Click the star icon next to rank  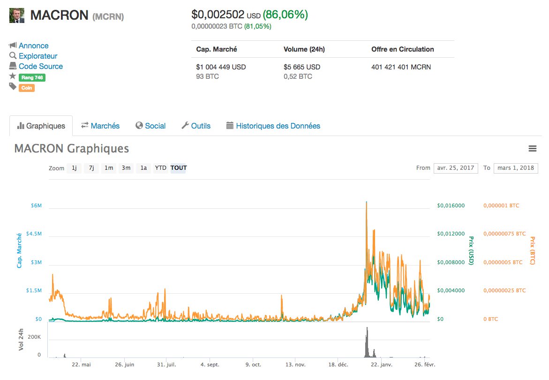pyautogui.click(x=13, y=76)
